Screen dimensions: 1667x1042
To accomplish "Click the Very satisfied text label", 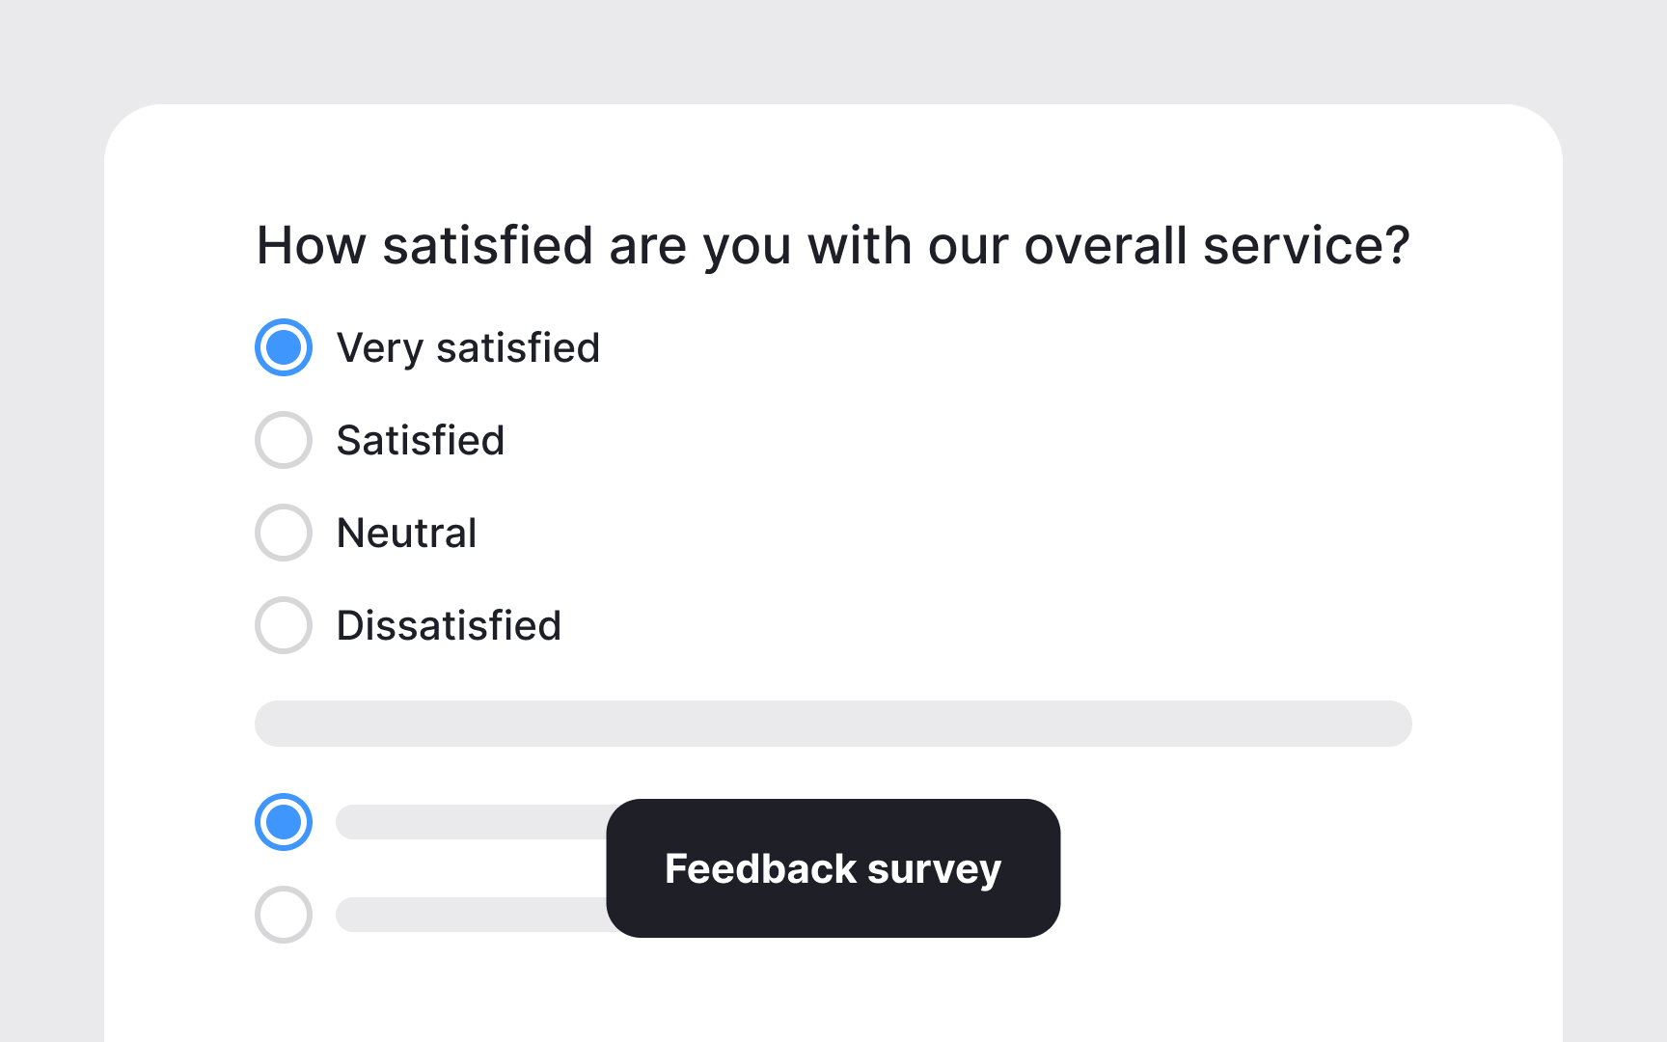I will (x=469, y=347).
